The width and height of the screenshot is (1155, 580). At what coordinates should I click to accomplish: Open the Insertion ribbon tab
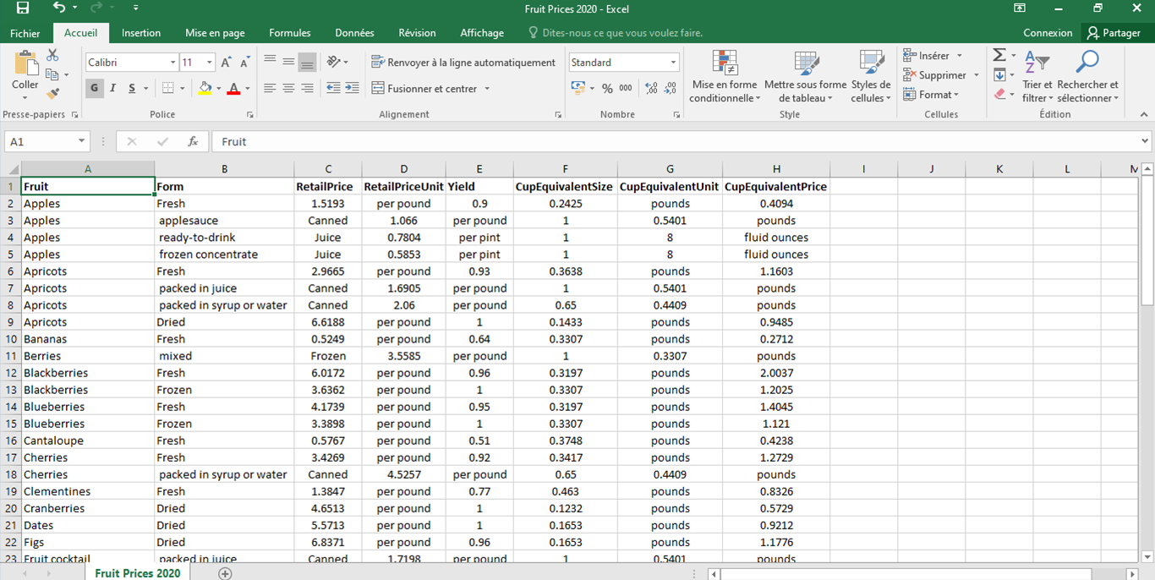[141, 33]
